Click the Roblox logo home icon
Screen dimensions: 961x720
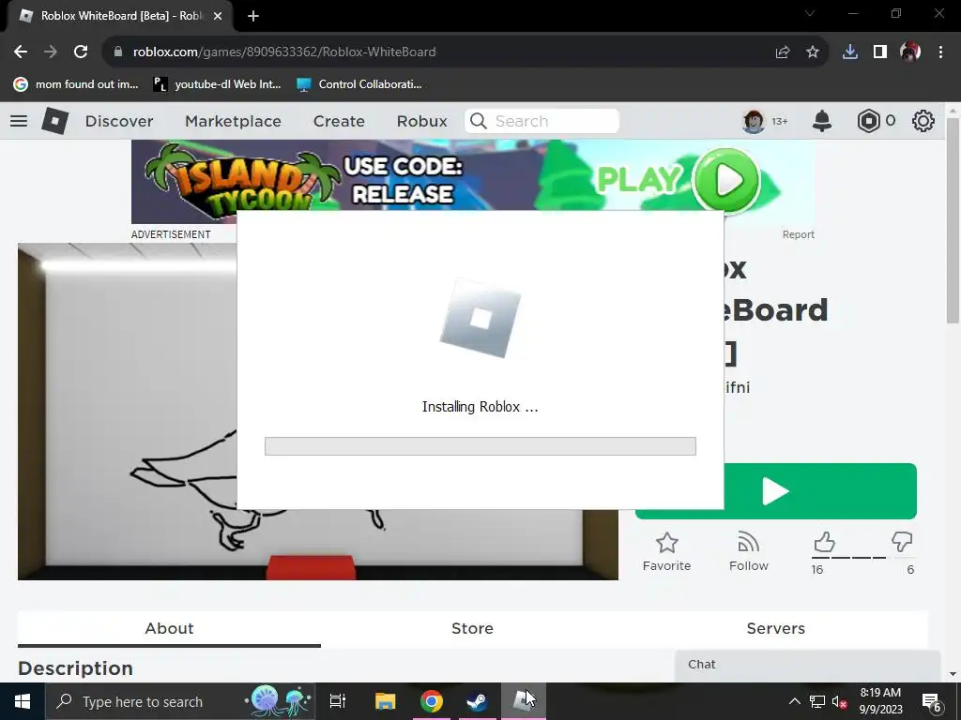(x=55, y=121)
